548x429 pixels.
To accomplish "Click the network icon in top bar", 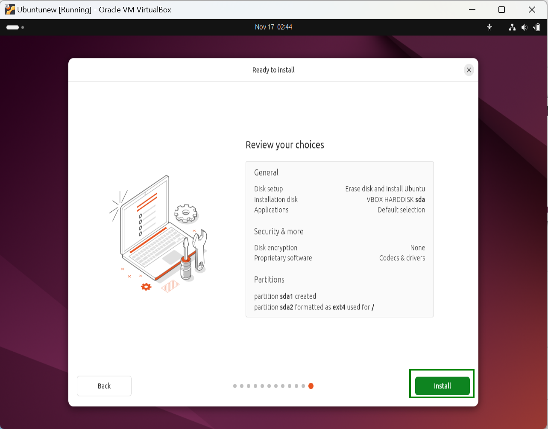I will tap(512, 27).
